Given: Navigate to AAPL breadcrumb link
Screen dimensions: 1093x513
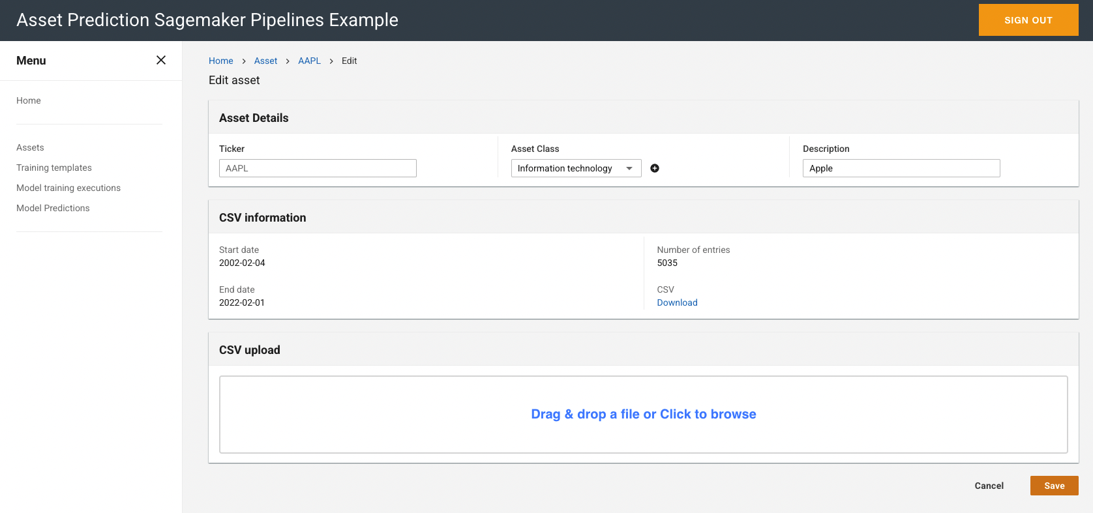Looking at the screenshot, I should (309, 61).
